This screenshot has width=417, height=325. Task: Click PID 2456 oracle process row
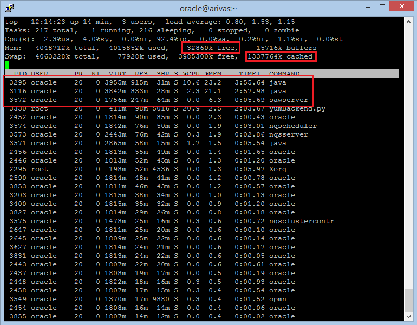click(x=152, y=152)
